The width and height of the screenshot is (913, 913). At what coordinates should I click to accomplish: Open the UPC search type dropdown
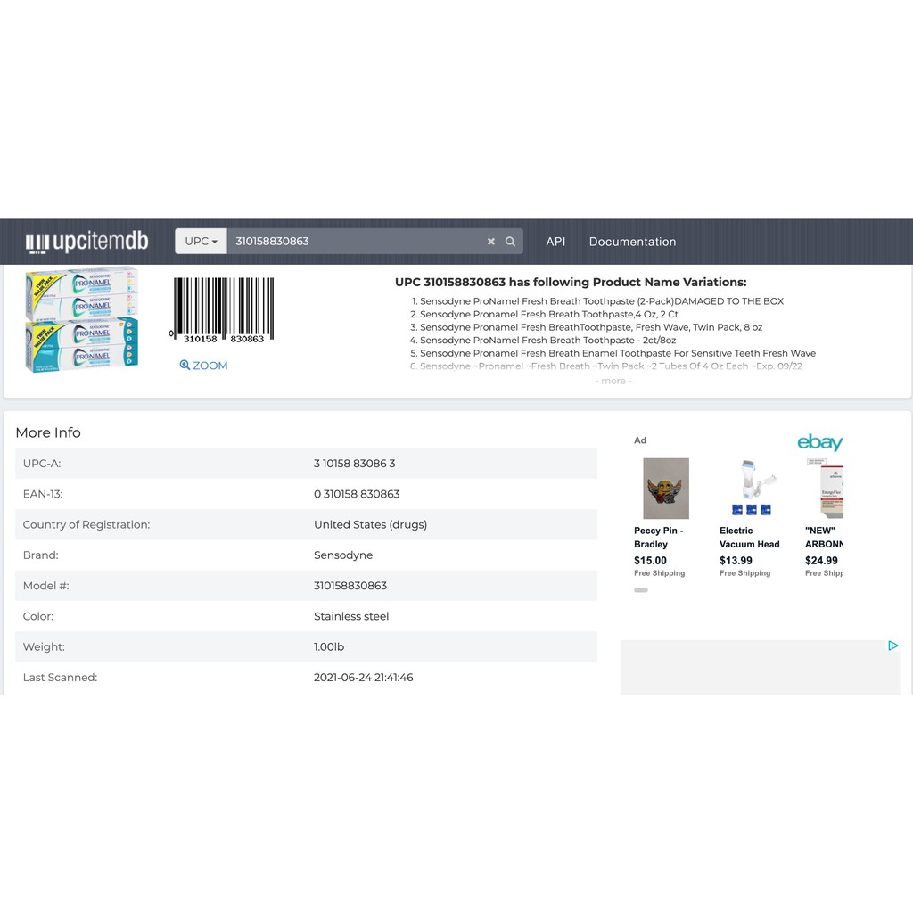(201, 242)
